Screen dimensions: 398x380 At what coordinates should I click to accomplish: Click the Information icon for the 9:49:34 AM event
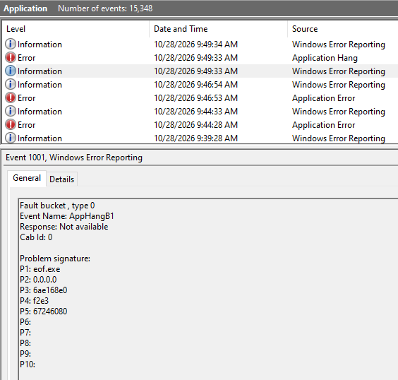(x=11, y=44)
